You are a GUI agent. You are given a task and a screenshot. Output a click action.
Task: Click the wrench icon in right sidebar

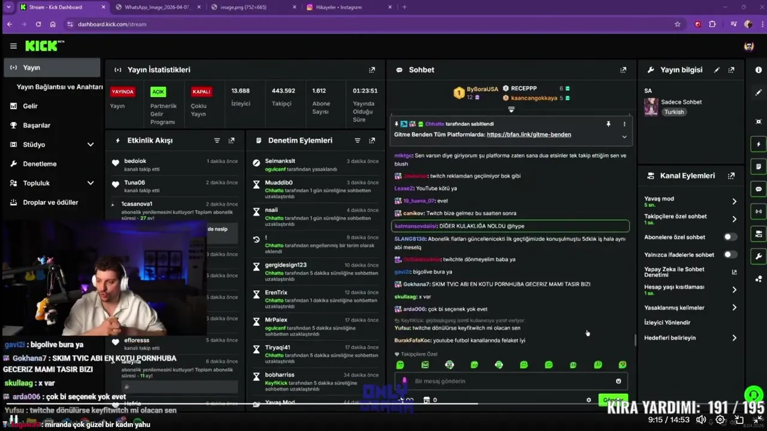pos(759,256)
